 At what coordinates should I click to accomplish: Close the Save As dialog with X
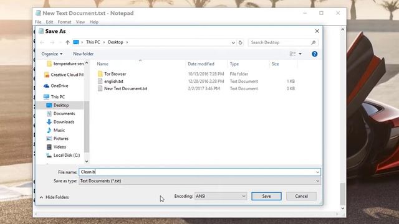pyautogui.click(x=317, y=31)
